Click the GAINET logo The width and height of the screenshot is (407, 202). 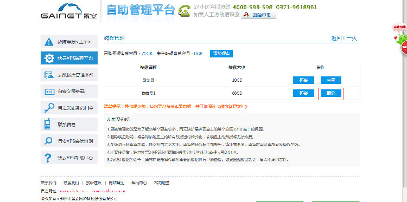[x=69, y=11]
